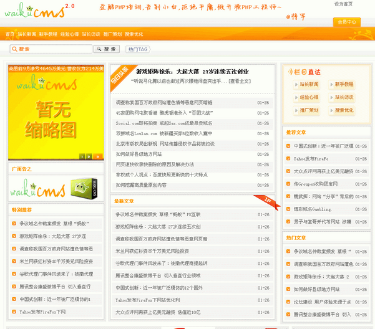Screen dimensions: 375x329
Task: Click the bullet icon beside 论坛建设 用户体验来源于点
Action: pos(288,302)
